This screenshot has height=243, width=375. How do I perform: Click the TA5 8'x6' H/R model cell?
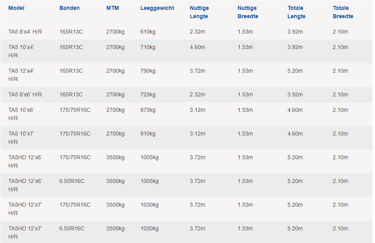click(x=25, y=94)
